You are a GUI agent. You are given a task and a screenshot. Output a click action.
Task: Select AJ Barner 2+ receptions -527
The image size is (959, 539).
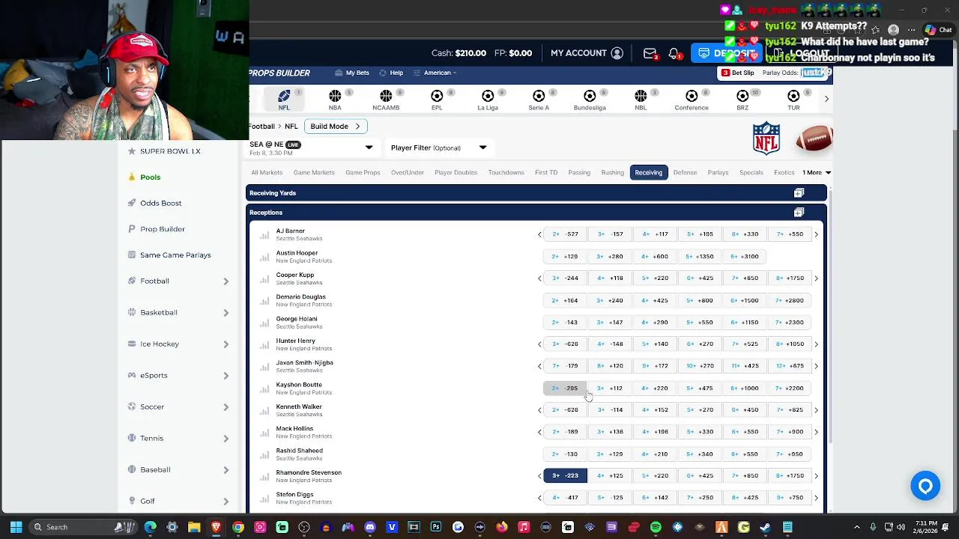point(565,234)
